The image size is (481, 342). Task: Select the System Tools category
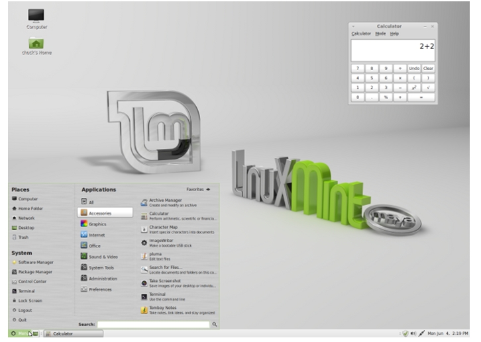tap(105, 267)
